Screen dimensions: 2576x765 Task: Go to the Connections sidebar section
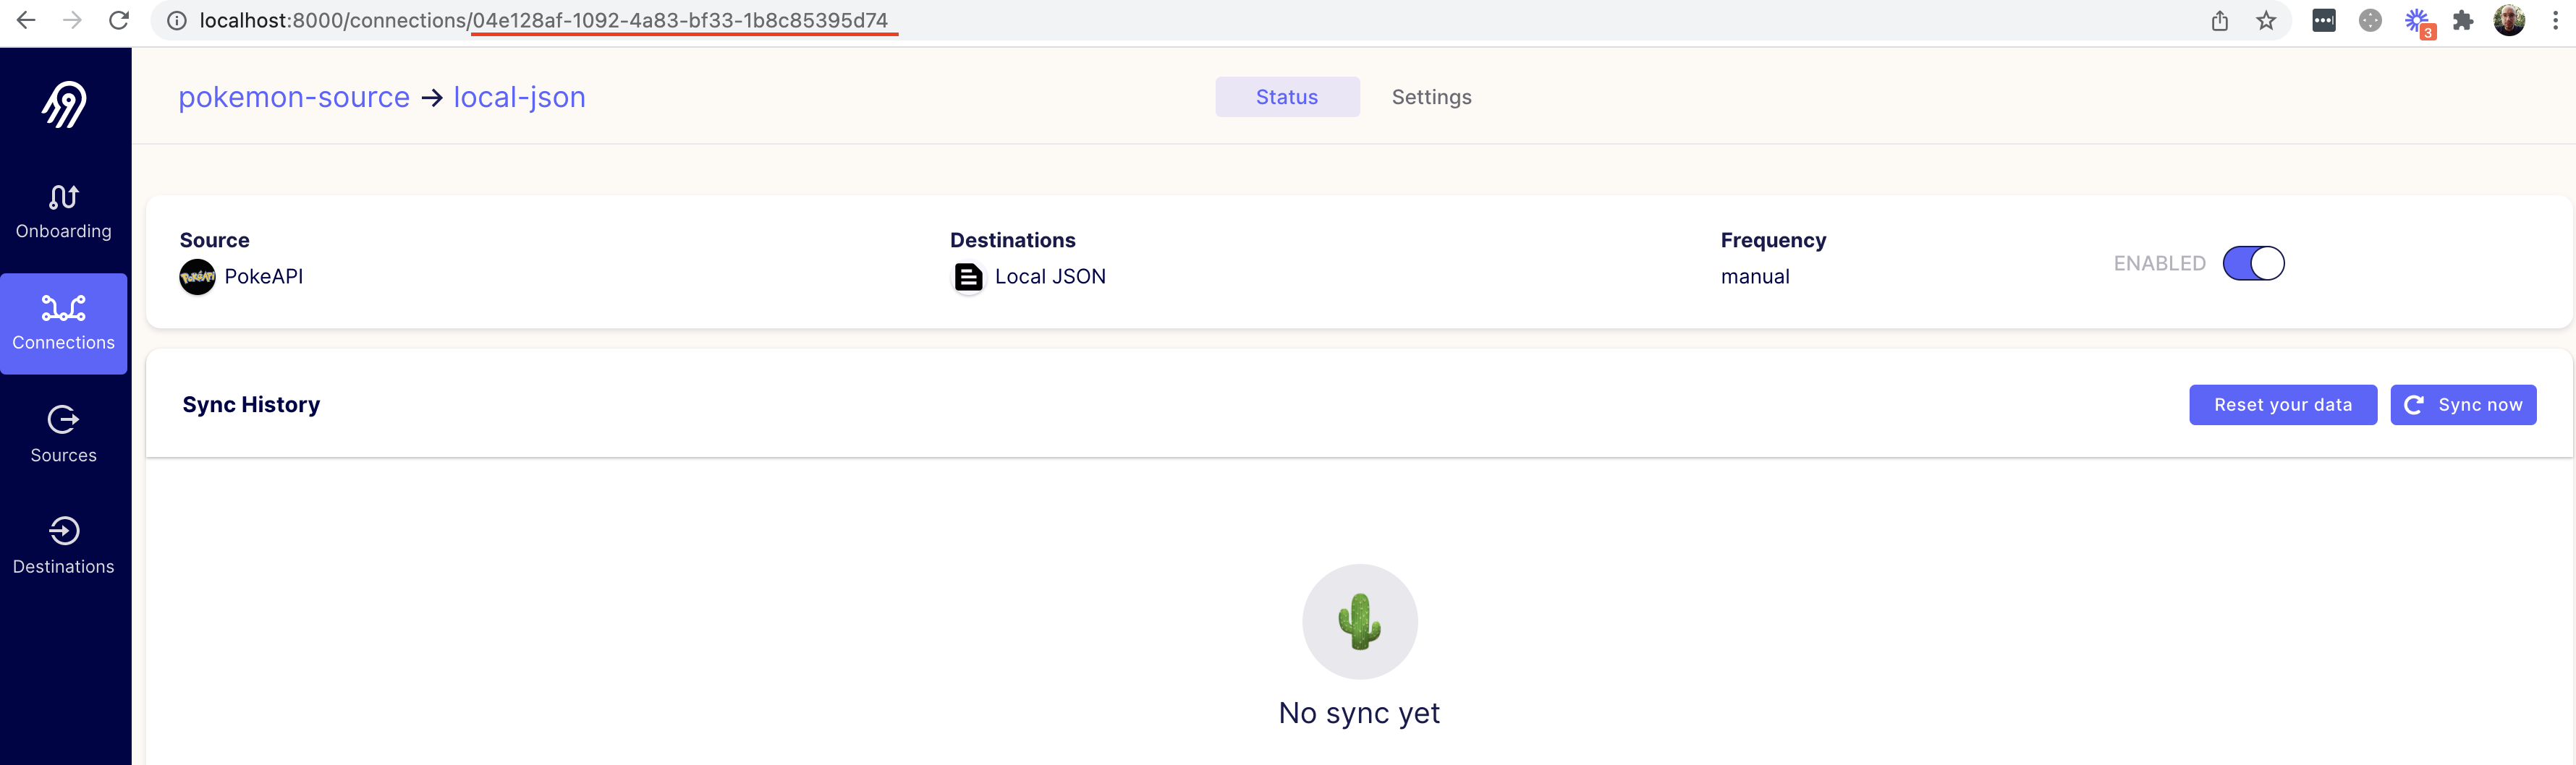click(x=64, y=322)
